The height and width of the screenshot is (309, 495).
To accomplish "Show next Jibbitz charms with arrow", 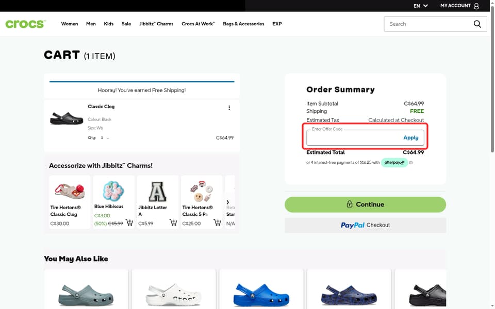I will point(227,202).
